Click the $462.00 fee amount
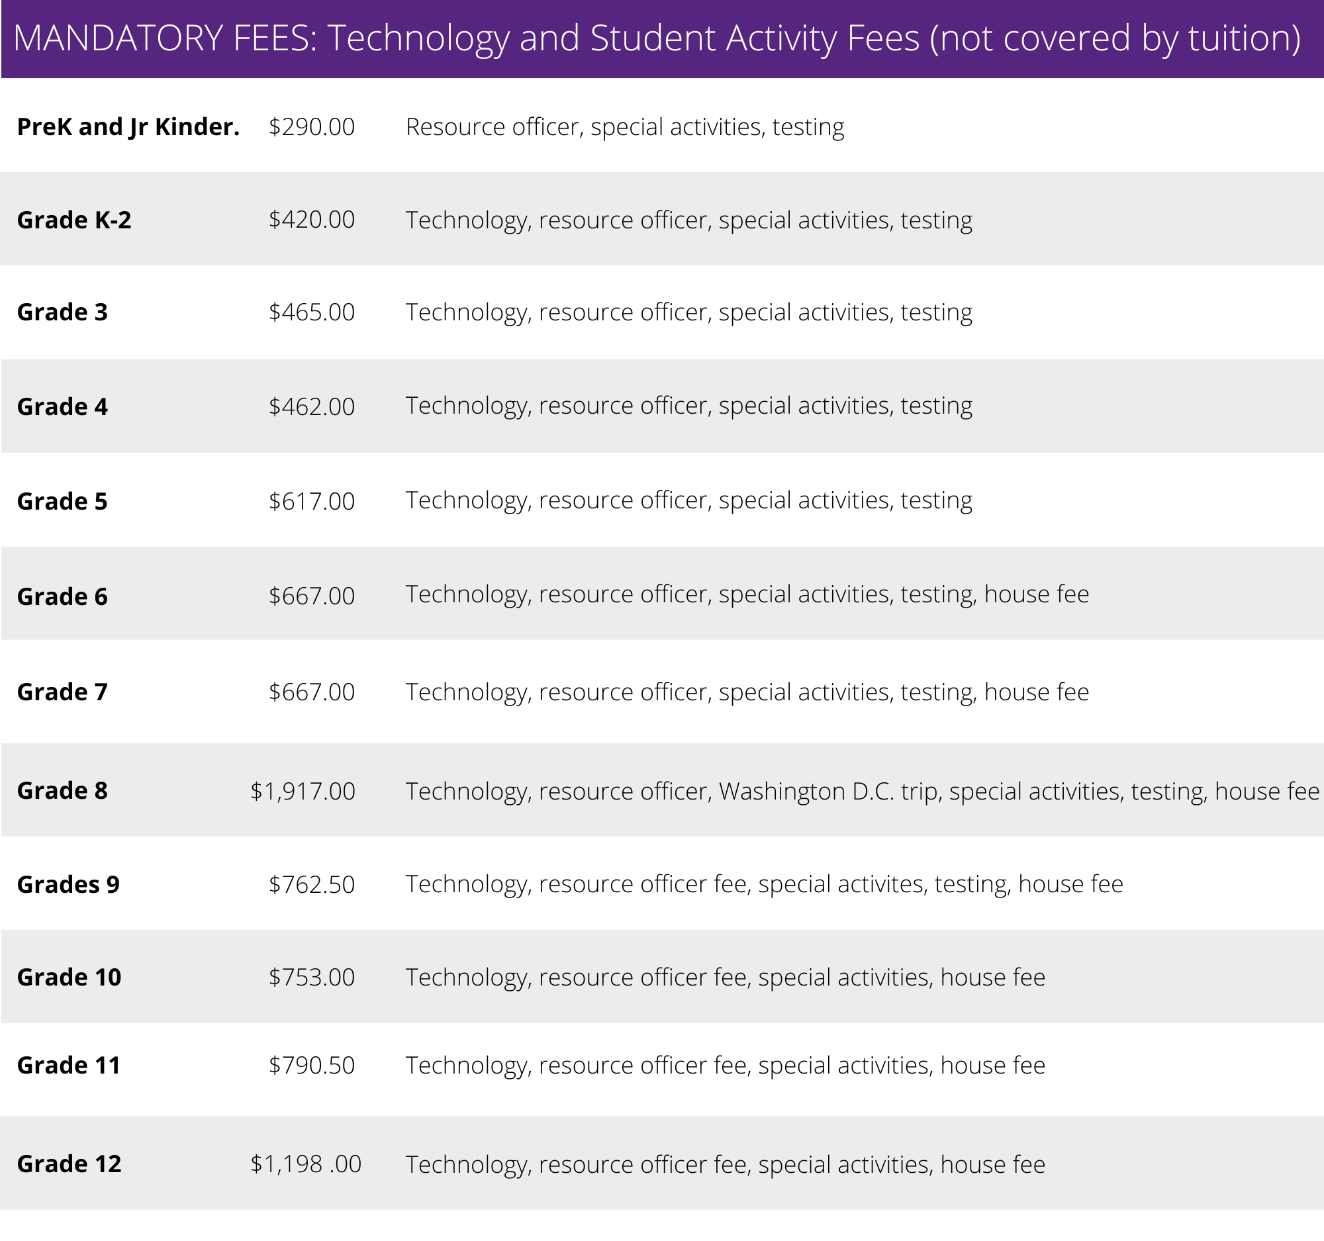The width and height of the screenshot is (1324, 1241). pos(312,407)
